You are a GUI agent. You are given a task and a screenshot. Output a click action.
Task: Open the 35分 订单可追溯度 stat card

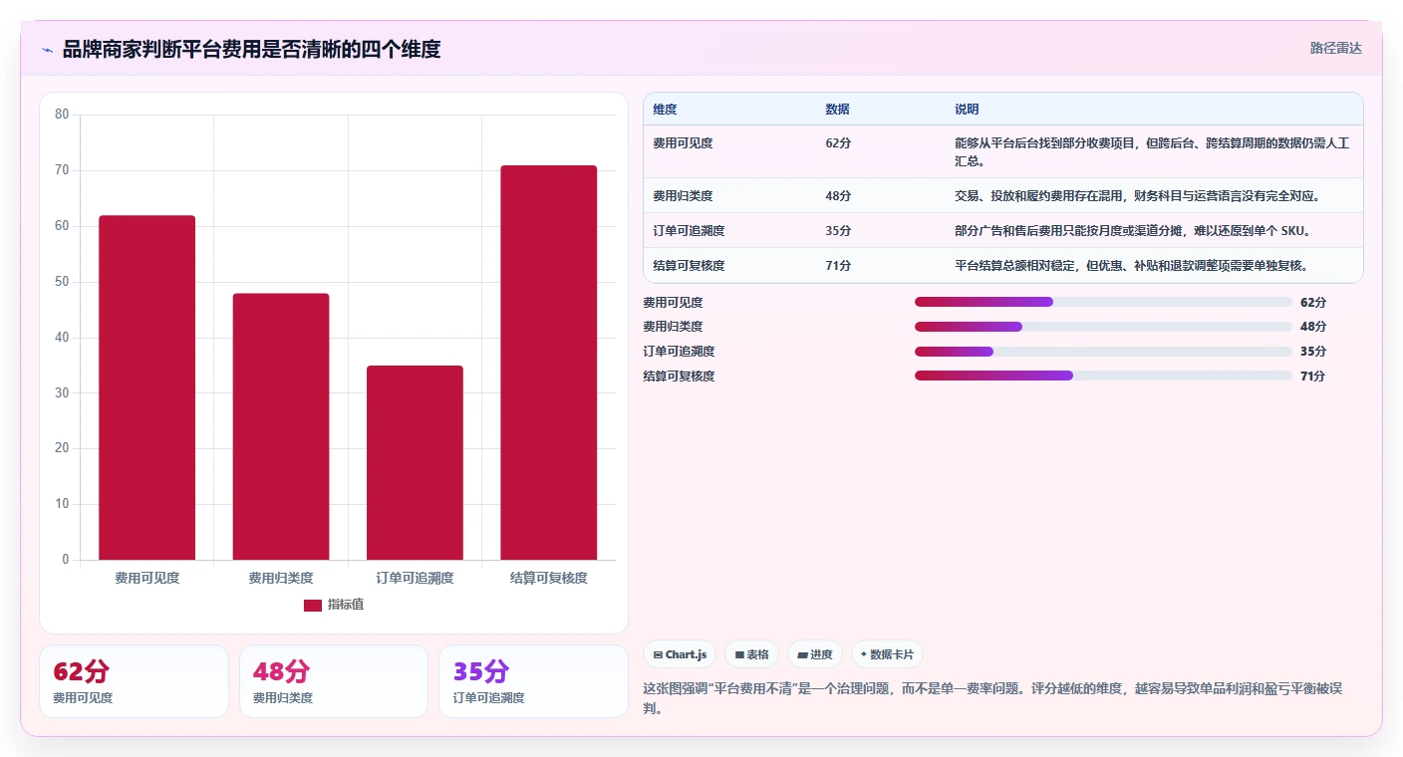pyautogui.click(x=533, y=681)
